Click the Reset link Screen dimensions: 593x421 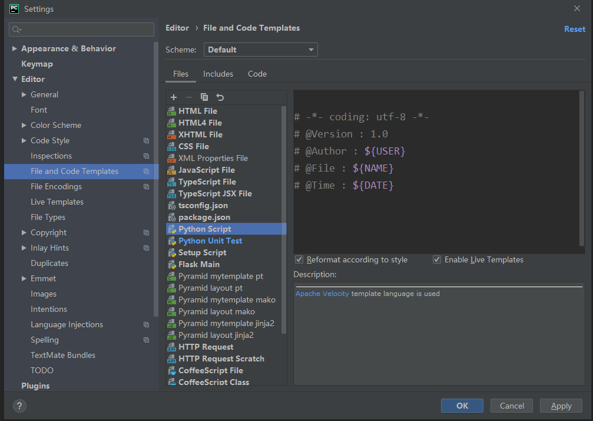coord(575,29)
